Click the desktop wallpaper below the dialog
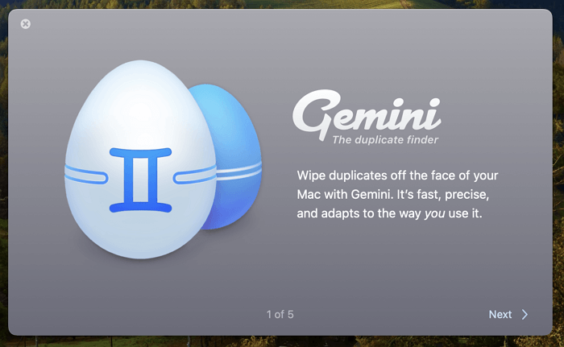 point(282,341)
